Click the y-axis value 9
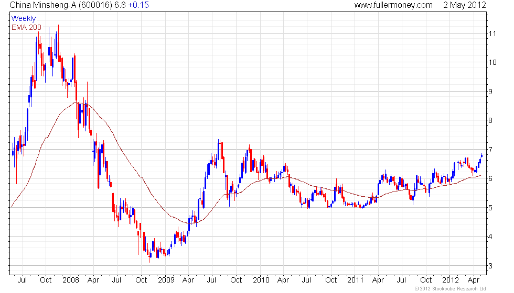The height and width of the screenshot is (293, 514). click(490, 91)
